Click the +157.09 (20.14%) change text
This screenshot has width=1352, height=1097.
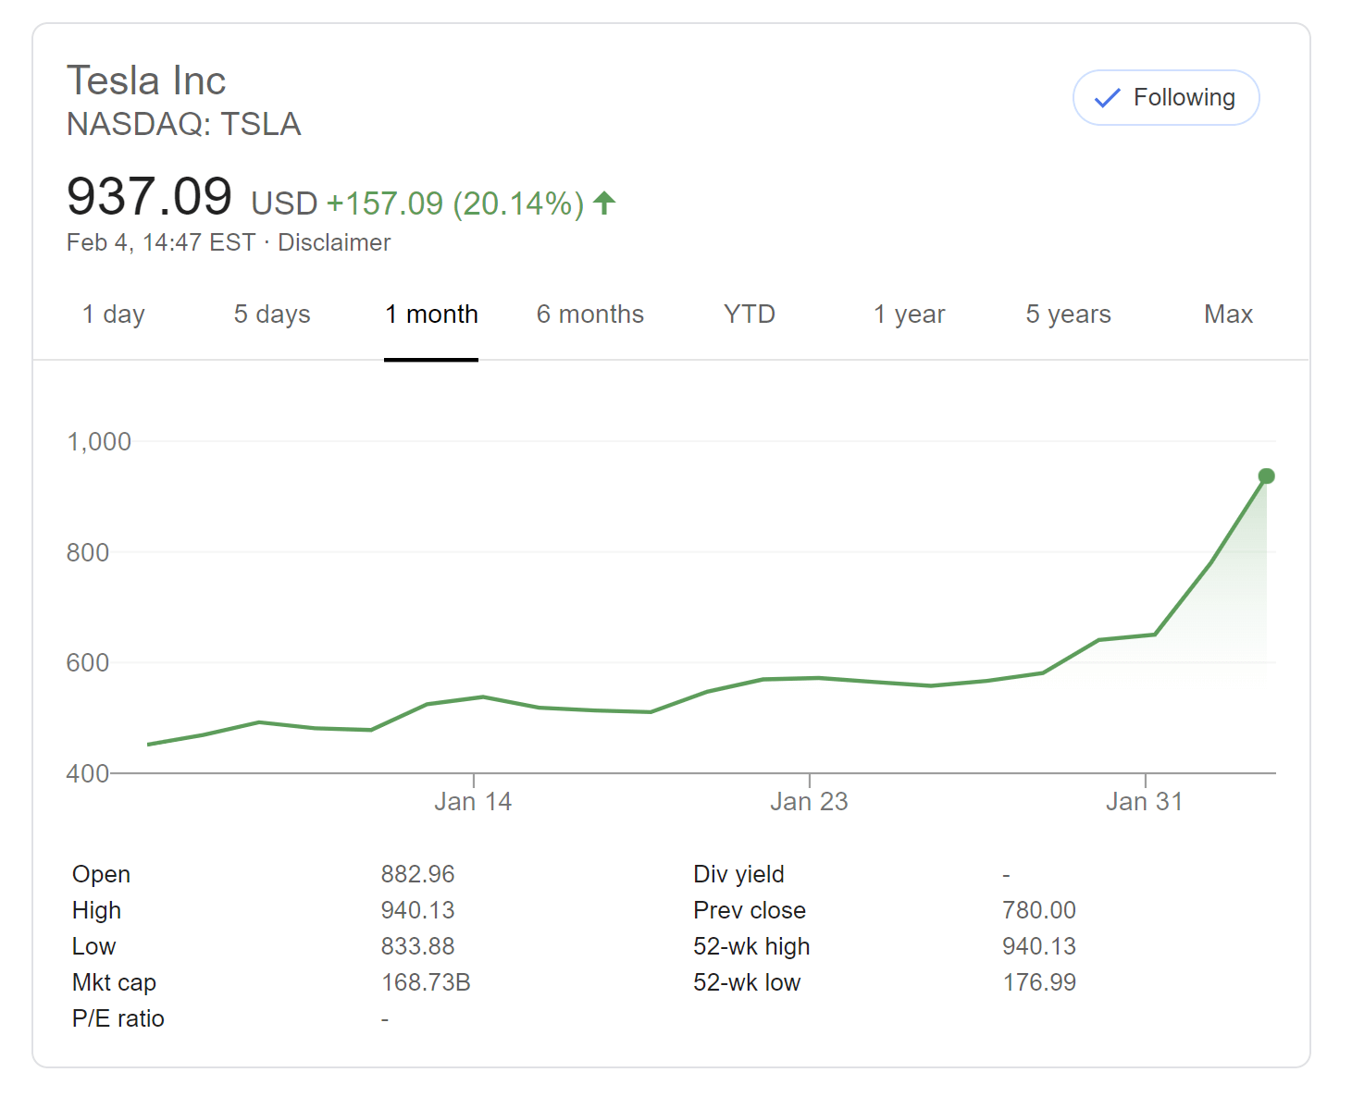pyautogui.click(x=455, y=203)
